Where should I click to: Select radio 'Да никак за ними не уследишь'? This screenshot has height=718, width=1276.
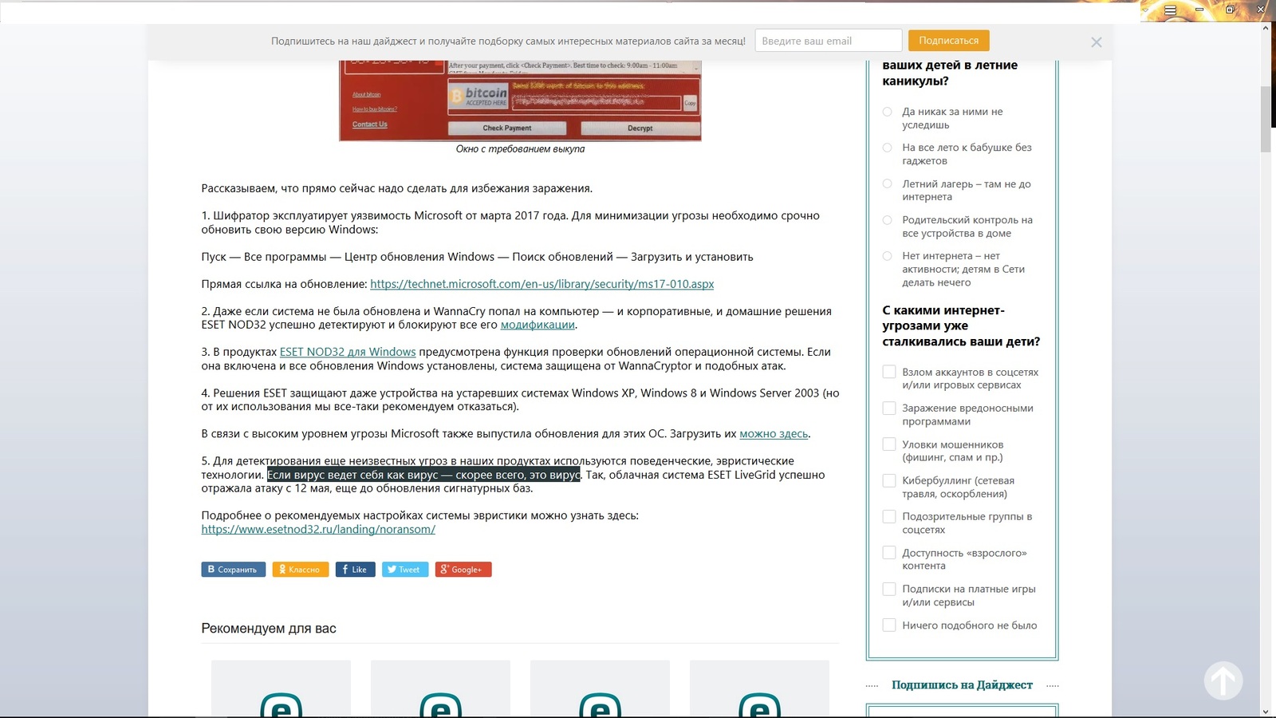point(887,112)
